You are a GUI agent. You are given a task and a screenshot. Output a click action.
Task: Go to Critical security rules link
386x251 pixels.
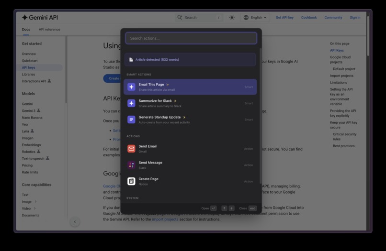(x=345, y=137)
